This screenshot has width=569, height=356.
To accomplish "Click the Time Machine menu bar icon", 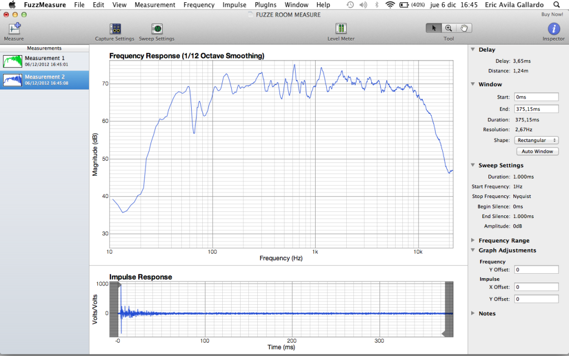I will [x=350, y=4].
